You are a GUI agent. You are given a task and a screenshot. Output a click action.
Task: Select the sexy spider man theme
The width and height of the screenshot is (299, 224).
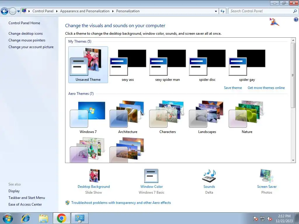[167, 65]
